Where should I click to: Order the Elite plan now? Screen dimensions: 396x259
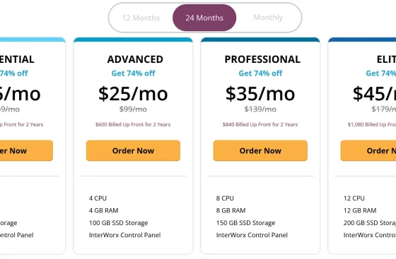pyautogui.click(x=368, y=150)
